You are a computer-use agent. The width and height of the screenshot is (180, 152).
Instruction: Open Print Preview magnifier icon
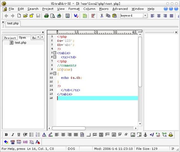coord(53,16)
